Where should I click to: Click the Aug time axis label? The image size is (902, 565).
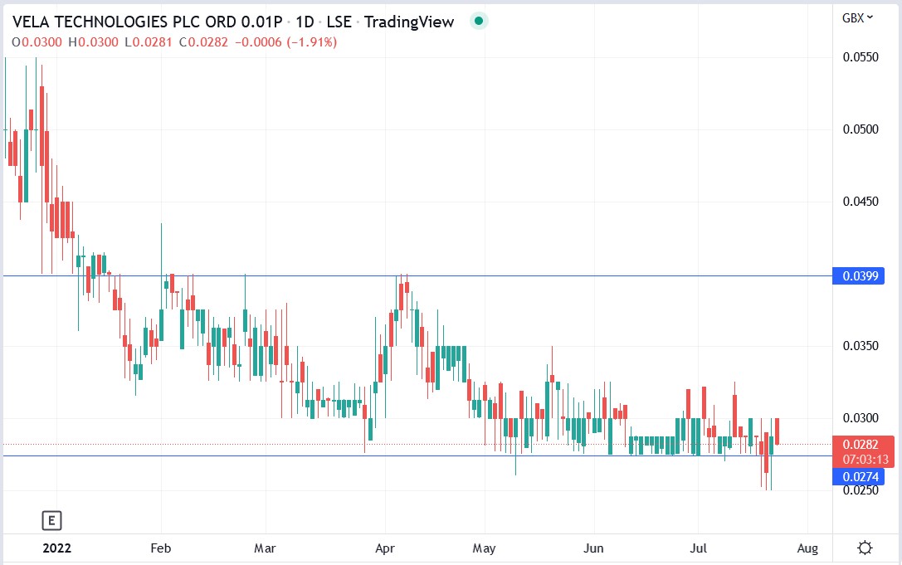(x=807, y=548)
